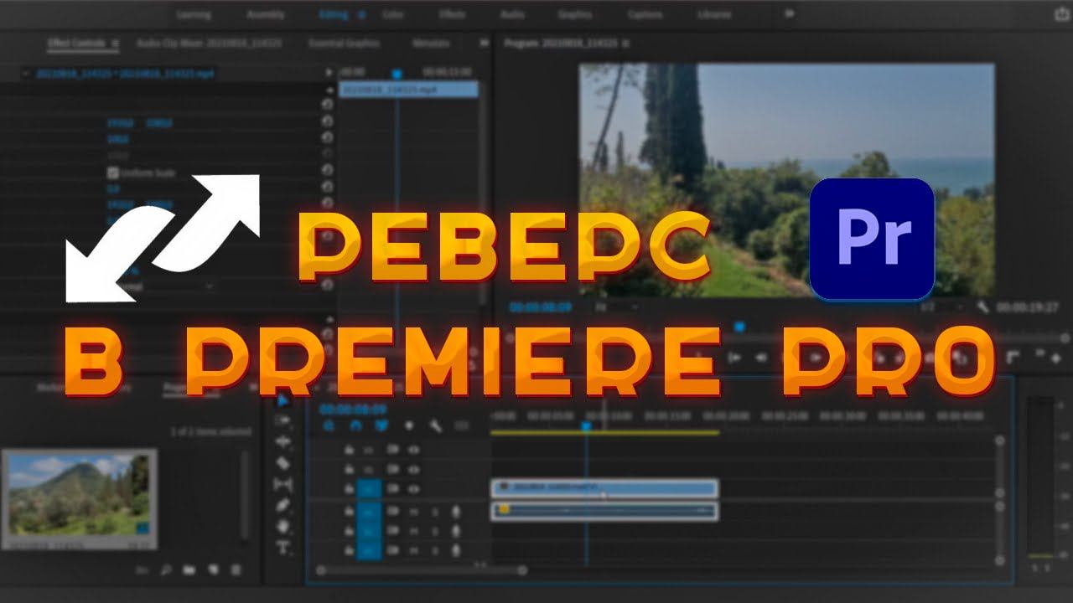1073x603 pixels.
Task: Click the timeline timecode 00:00:08:09
Action: tap(352, 410)
